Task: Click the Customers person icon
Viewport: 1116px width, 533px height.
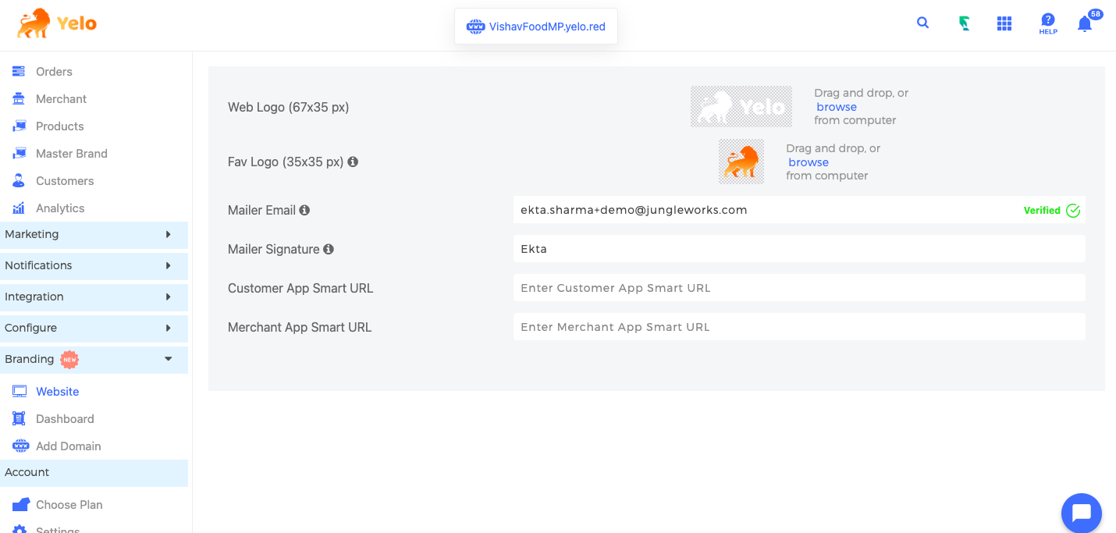Action: tap(19, 180)
